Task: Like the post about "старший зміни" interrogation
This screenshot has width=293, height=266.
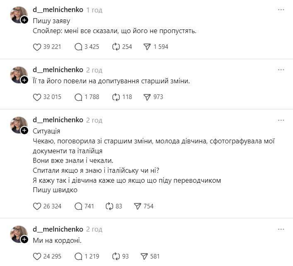Action: click(x=37, y=97)
